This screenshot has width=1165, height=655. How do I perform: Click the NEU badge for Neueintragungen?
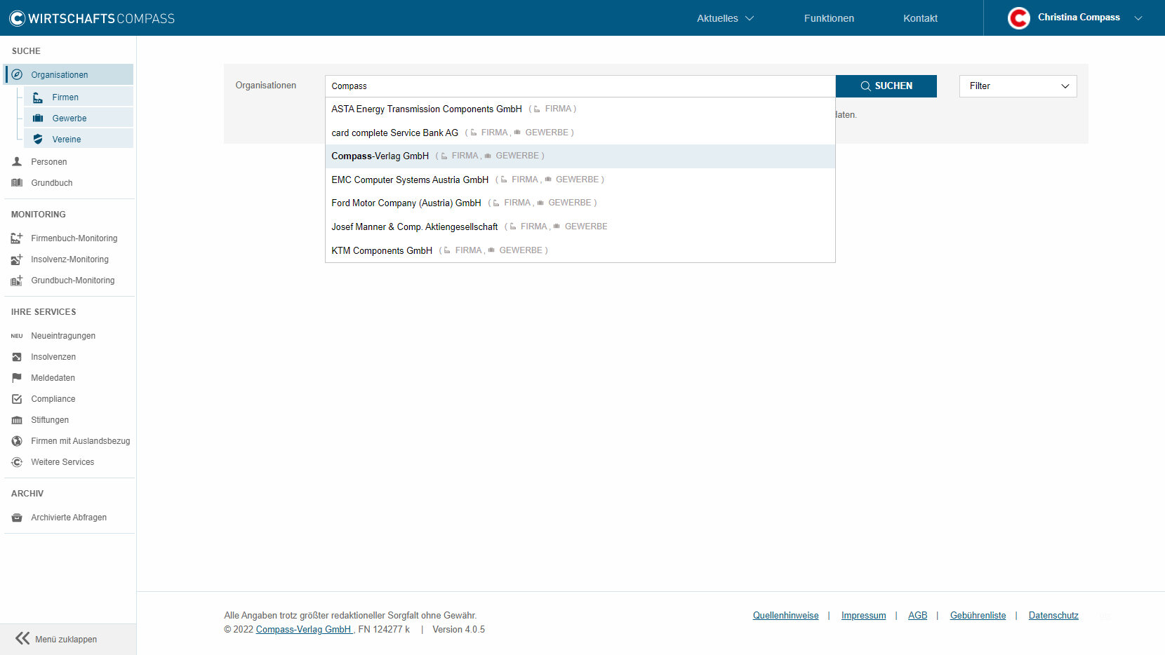click(x=17, y=336)
